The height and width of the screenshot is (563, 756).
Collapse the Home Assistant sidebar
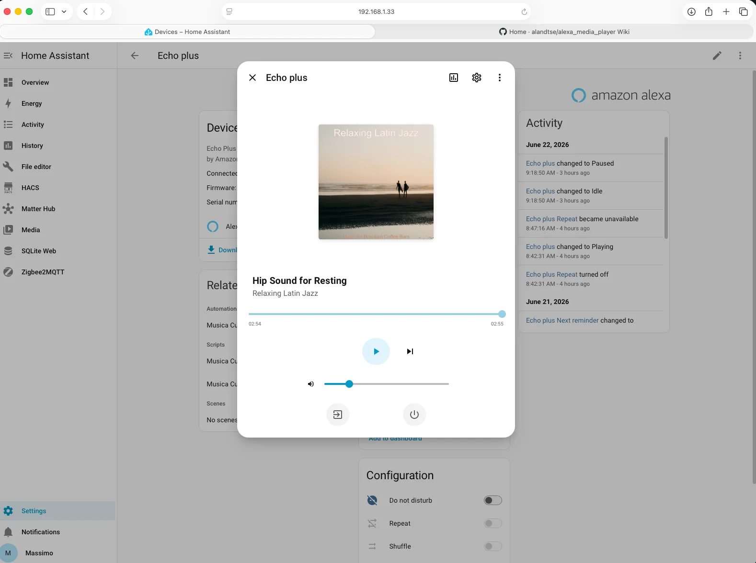(8, 56)
